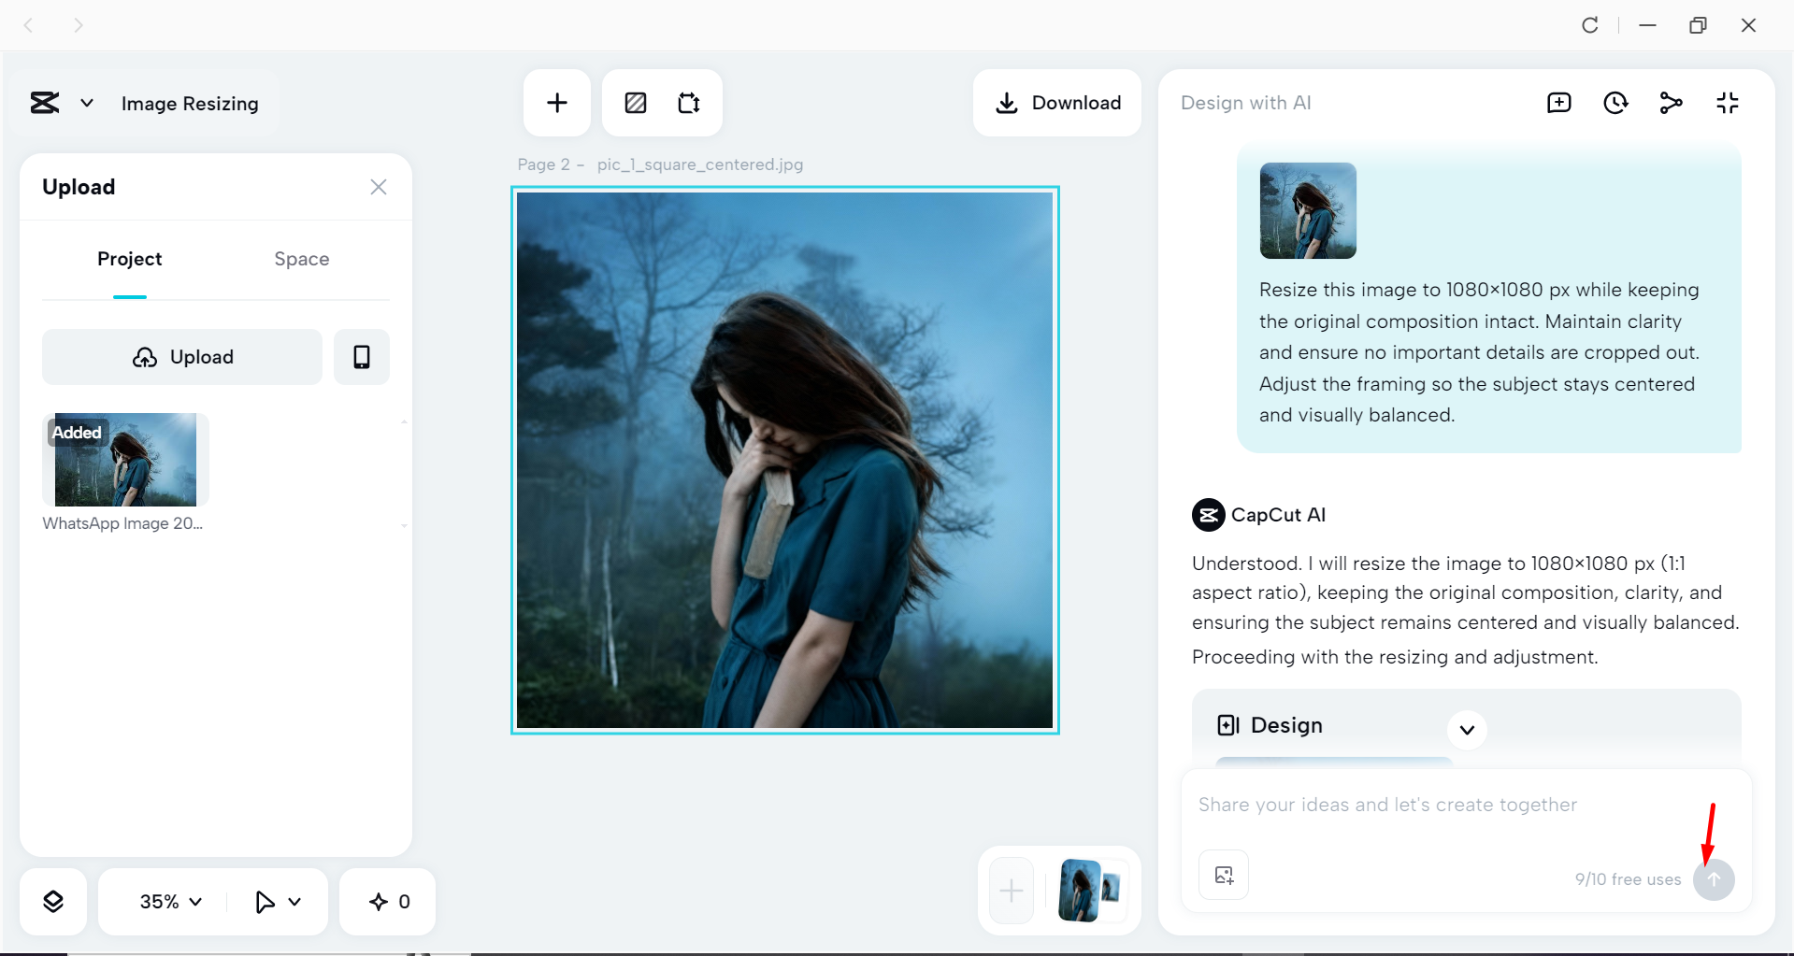
Task: Open a new chat in Design with AI
Action: [x=1558, y=103]
